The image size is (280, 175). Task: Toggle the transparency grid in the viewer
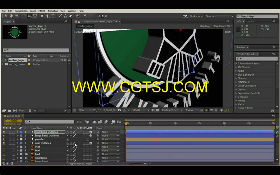click(158, 110)
